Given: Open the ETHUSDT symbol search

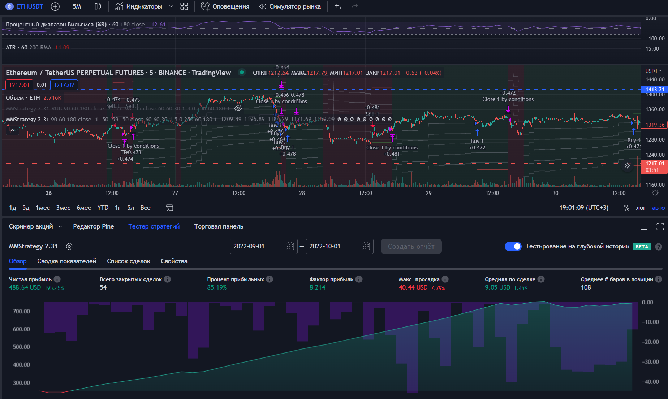Looking at the screenshot, I should point(25,6).
